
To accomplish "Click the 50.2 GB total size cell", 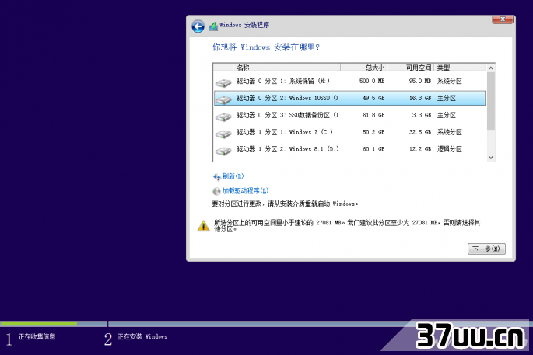I will point(373,132).
